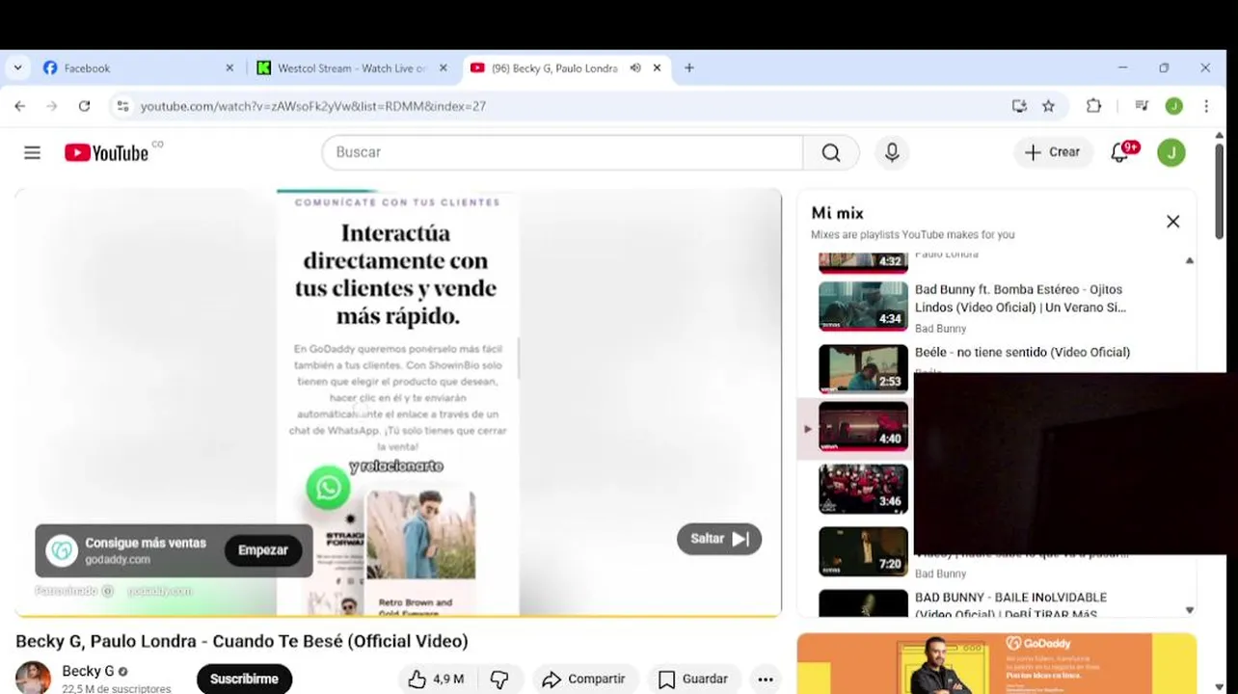Close the Facebook tab
Viewport: 1238px width, 694px height.
(x=229, y=68)
